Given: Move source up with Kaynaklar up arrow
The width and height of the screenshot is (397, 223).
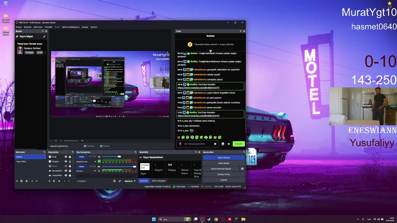Looking at the screenshot, I should click(x=65, y=181).
